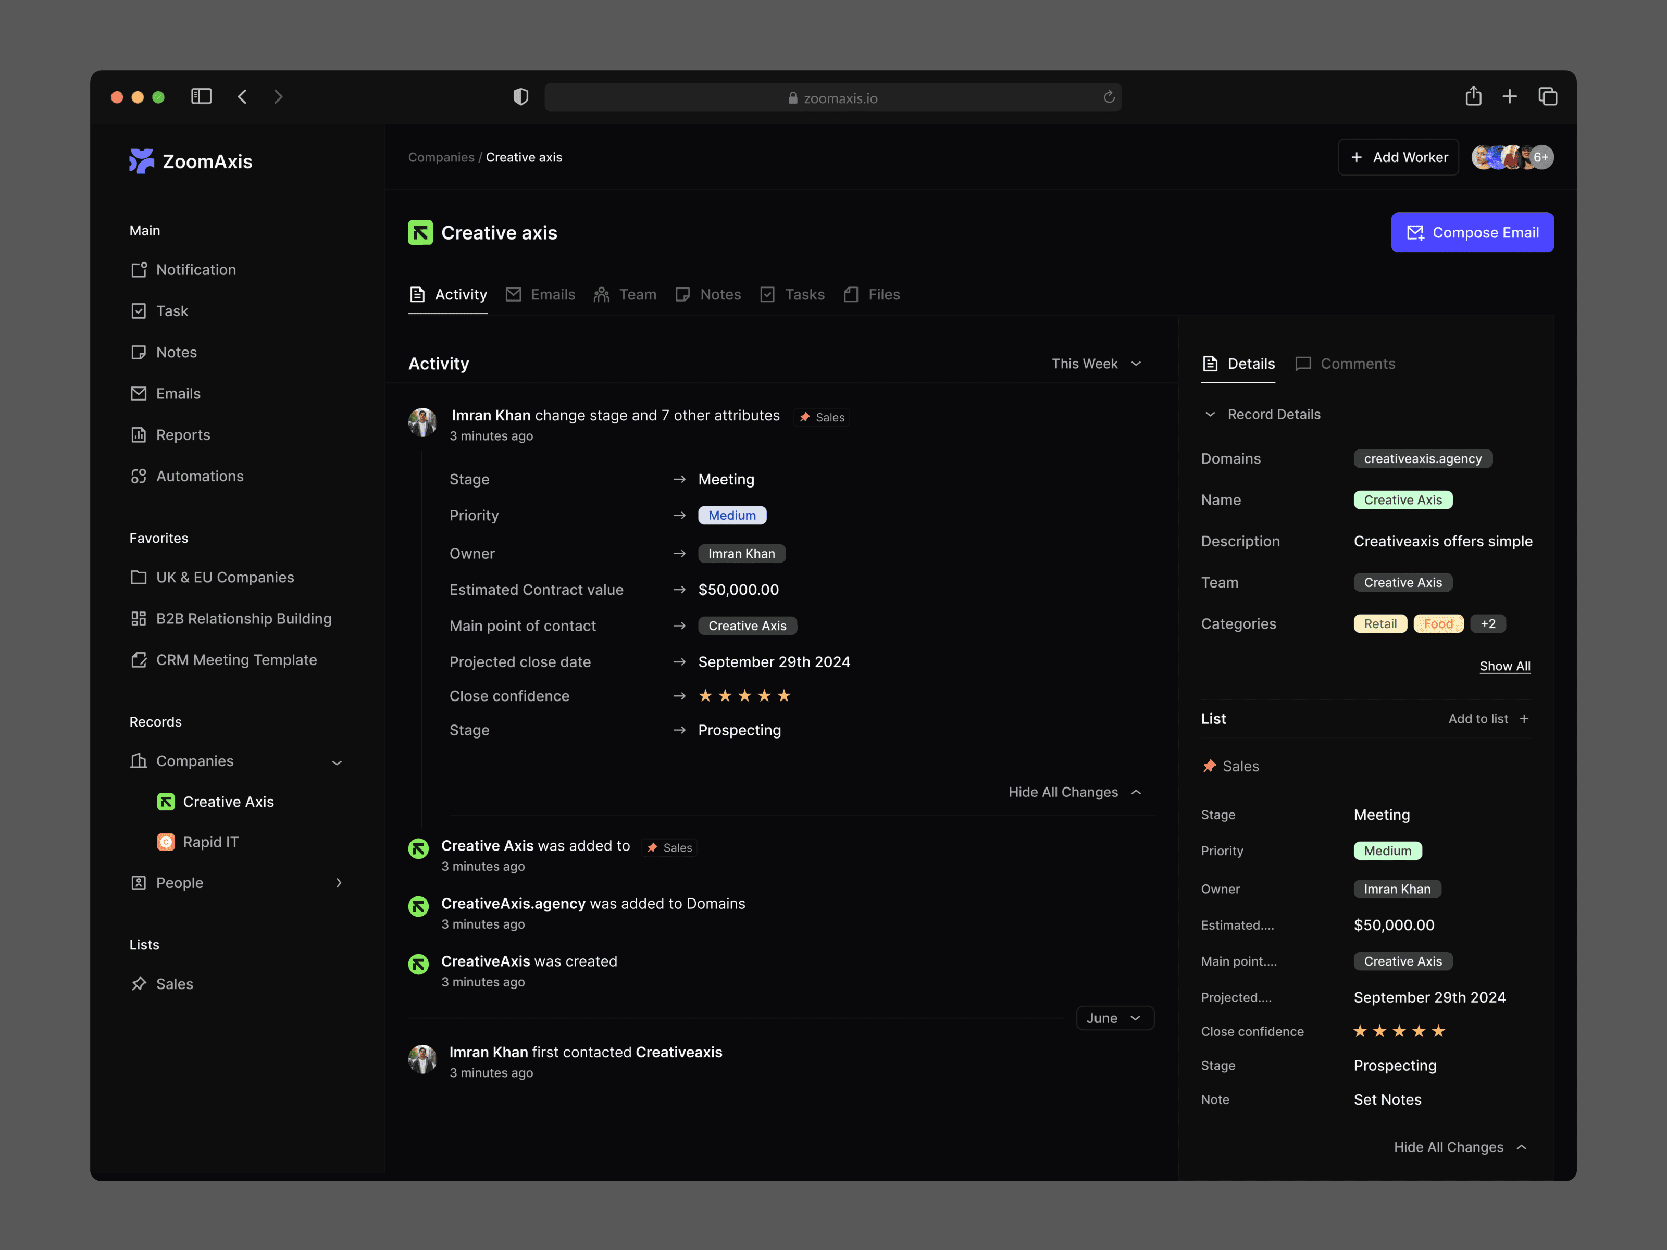
Task: Click the privacy shield icon in toolbar
Action: point(521,97)
